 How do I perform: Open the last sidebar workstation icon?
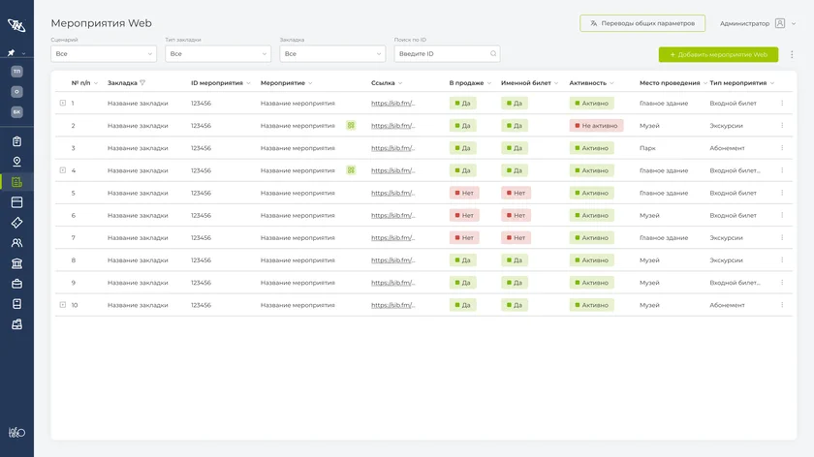click(16, 324)
